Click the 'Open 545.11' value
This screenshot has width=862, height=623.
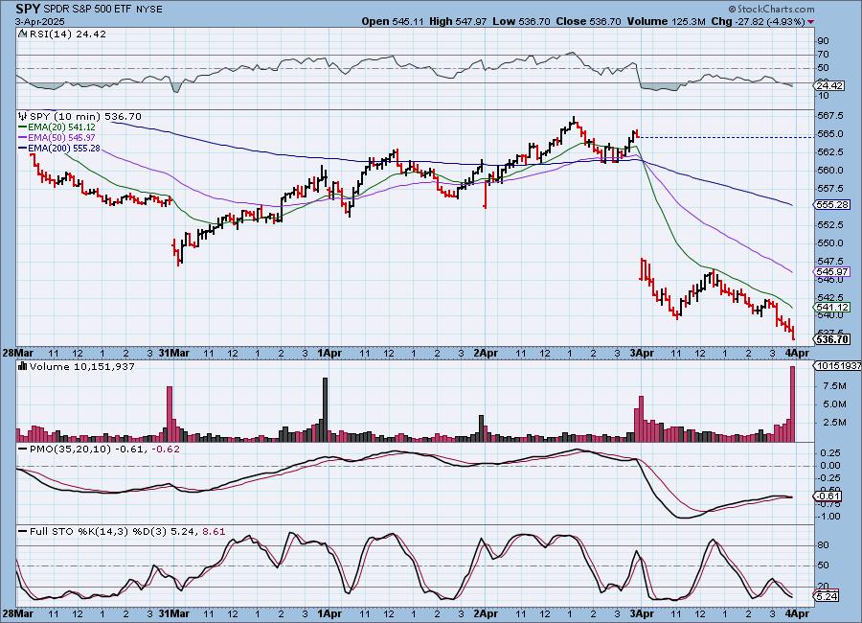[x=393, y=21]
